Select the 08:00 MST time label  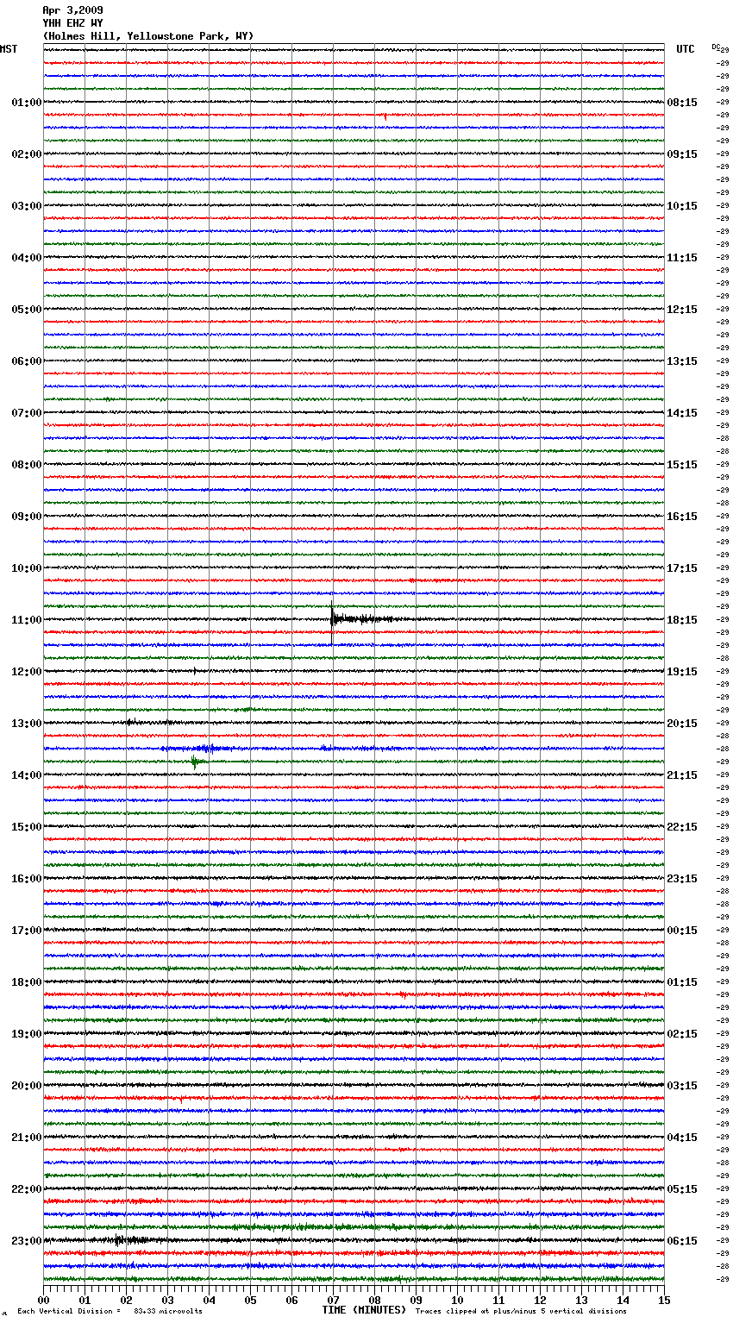(27, 465)
